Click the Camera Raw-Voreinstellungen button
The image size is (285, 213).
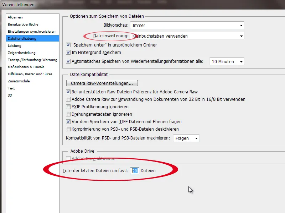point(102,83)
